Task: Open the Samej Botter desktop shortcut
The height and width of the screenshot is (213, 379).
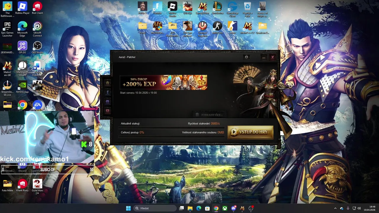Action: click(x=203, y=8)
